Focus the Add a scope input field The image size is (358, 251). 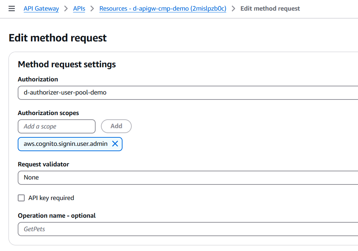coord(57,126)
